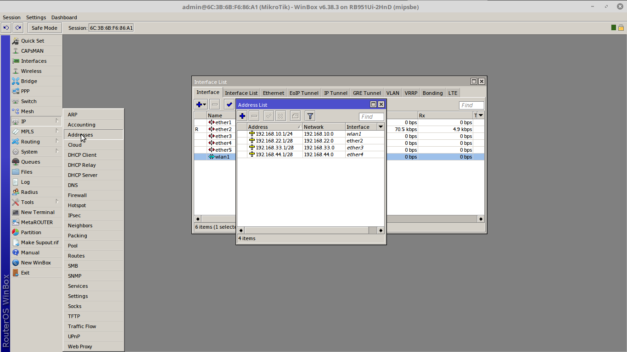
Task: Open Wireless in sidebar
Action: [36, 71]
